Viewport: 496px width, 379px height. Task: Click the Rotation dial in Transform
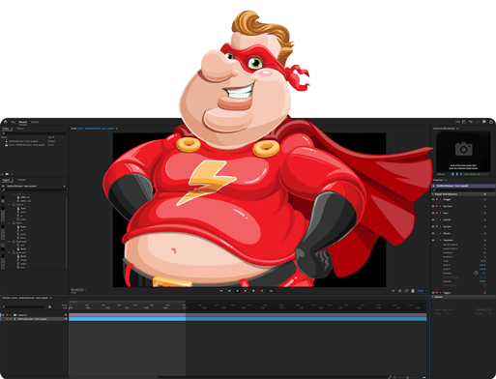[476, 273]
